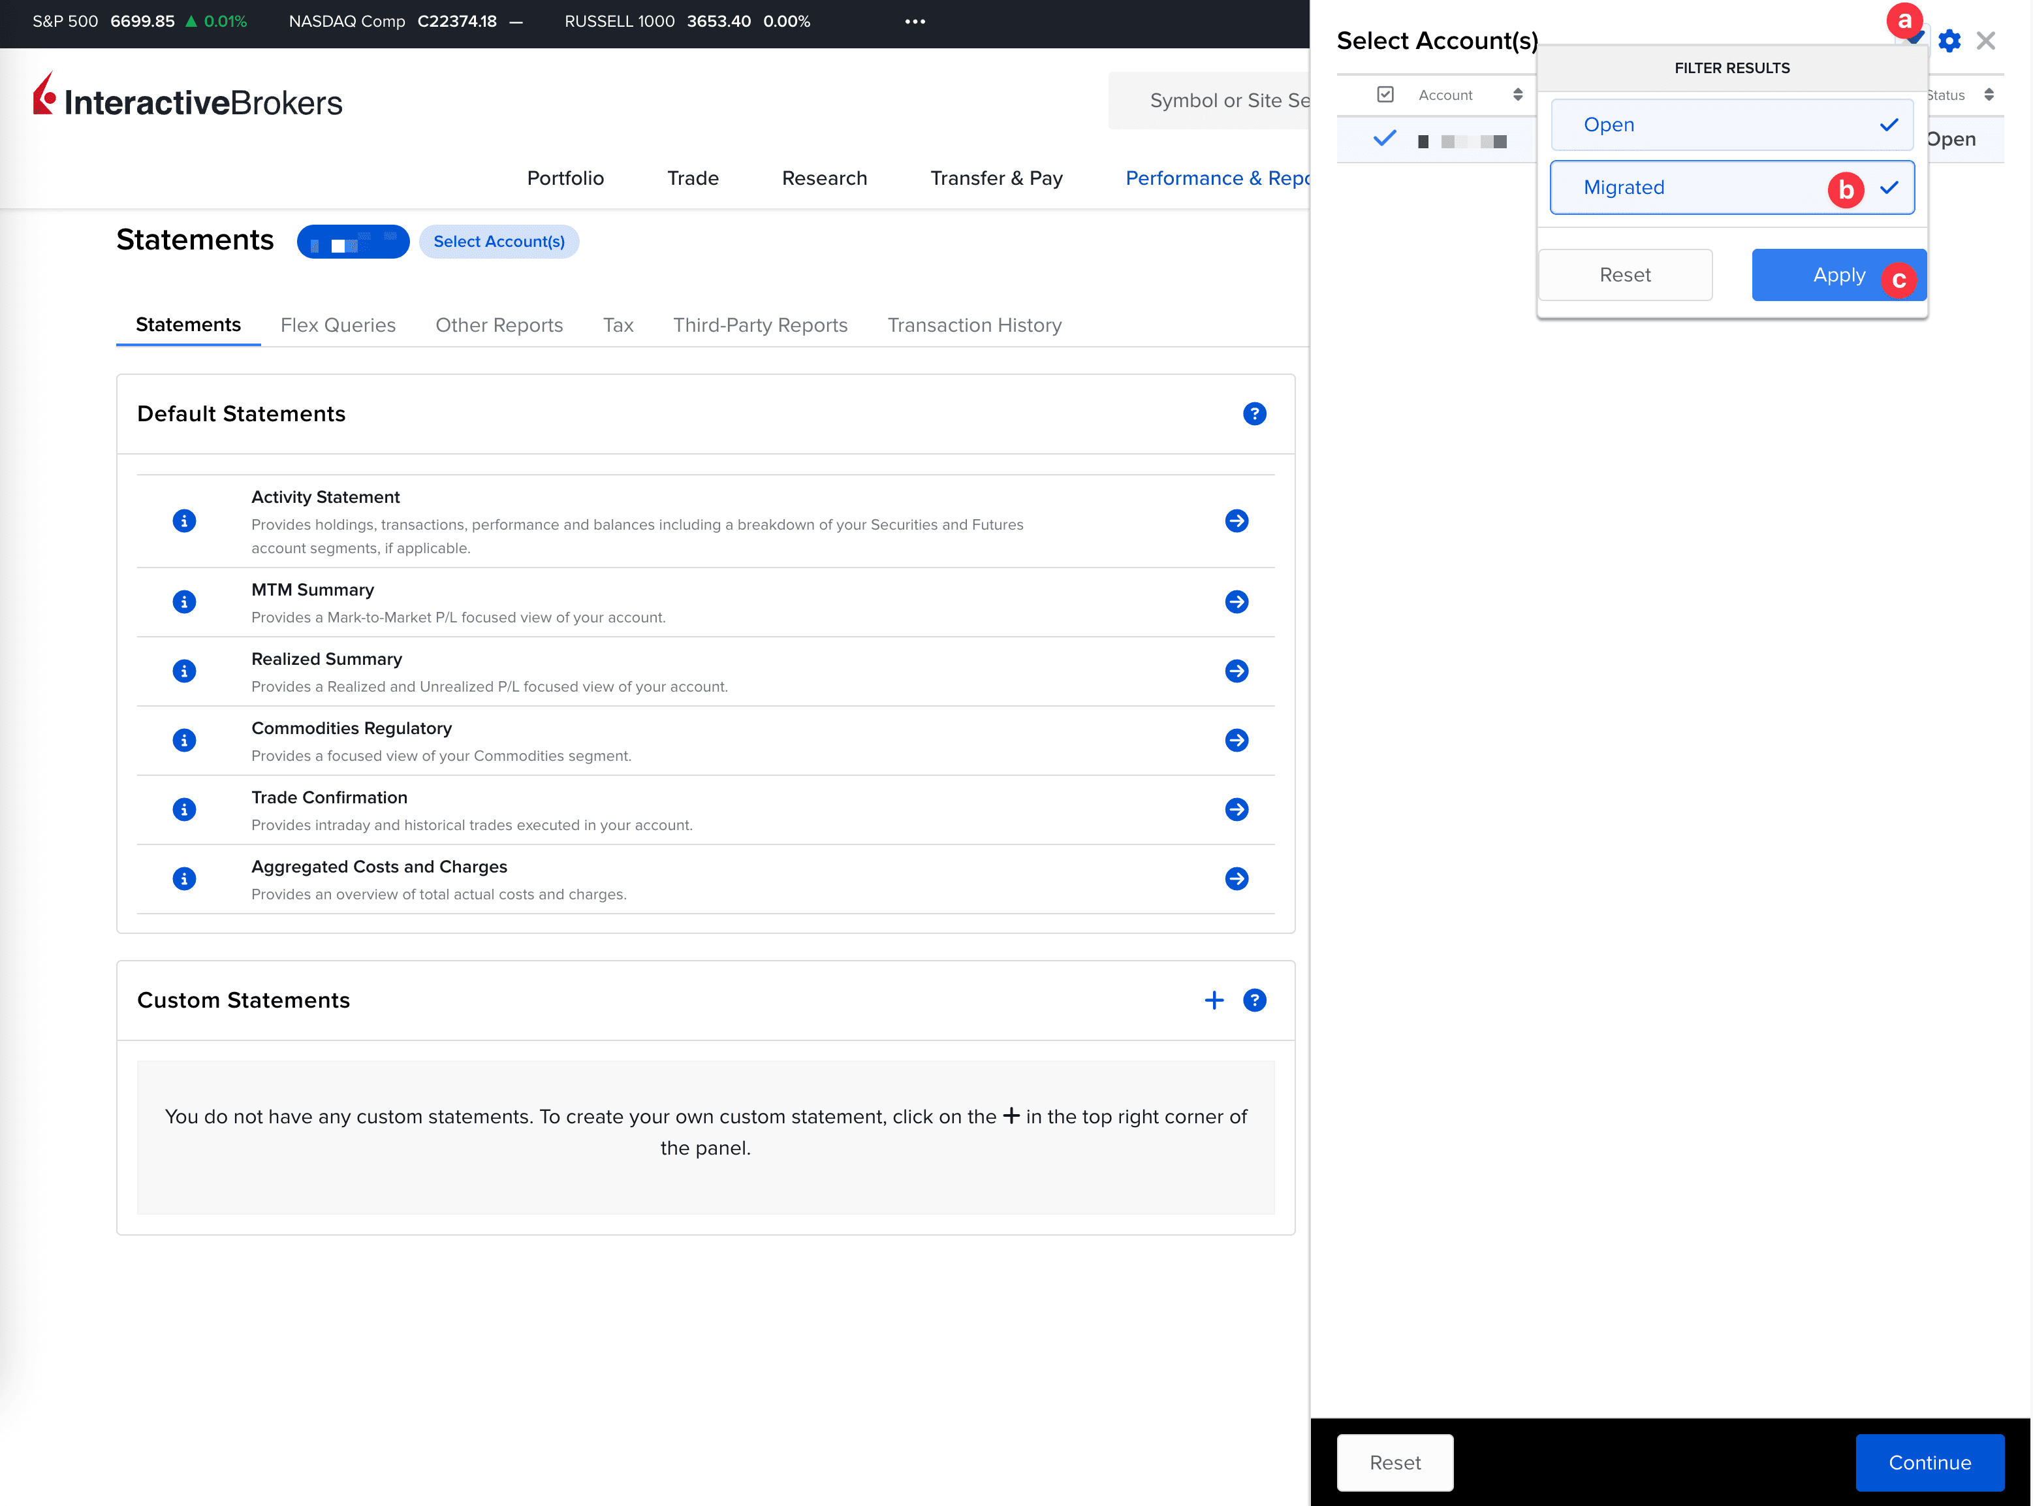Sort by the Account column arrows
Image resolution: width=2033 pixels, height=1506 pixels.
point(1517,95)
